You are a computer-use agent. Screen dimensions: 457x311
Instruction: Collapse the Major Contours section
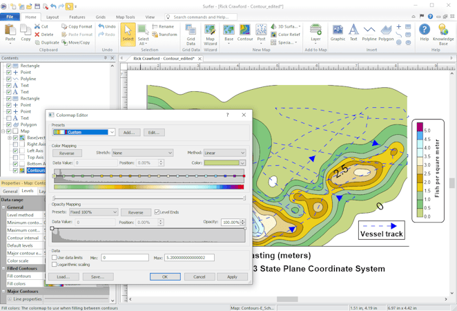click(3, 291)
